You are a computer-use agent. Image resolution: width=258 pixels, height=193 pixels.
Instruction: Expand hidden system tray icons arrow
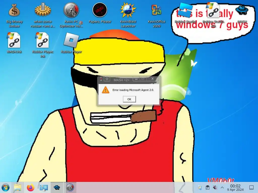point(222,187)
